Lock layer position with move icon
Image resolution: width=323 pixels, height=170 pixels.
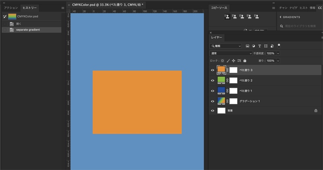[233, 61]
